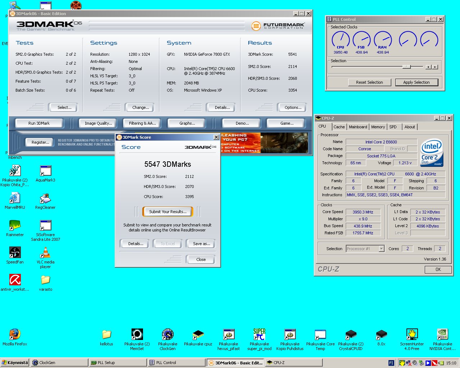
Task: Switch to PLL Setup taskbar button
Action: [117, 363]
